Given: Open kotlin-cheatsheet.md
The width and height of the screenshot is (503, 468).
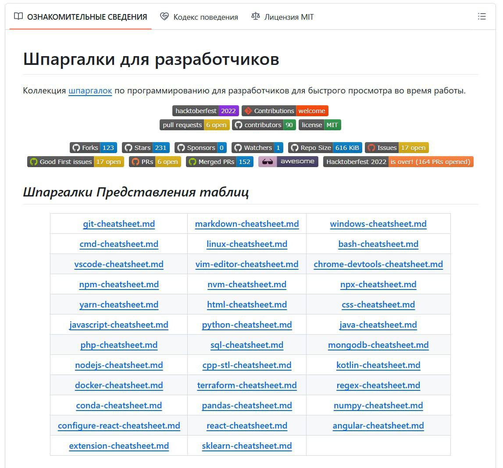Looking at the screenshot, I should pos(378,365).
